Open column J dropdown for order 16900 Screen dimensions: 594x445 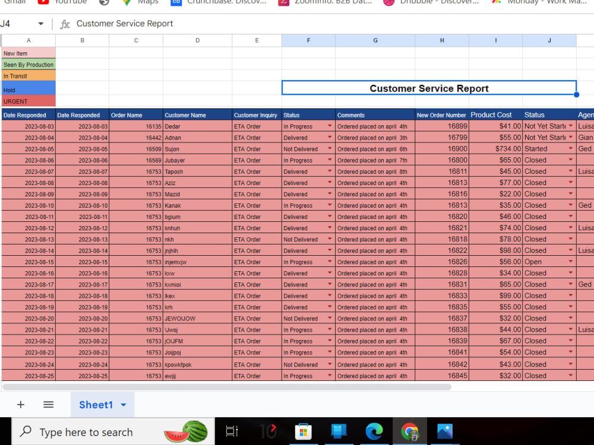point(570,149)
